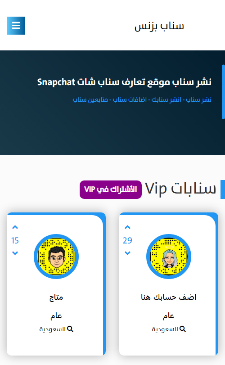
Task: Open the متاج Snapcode avatar
Action: click(56, 257)
